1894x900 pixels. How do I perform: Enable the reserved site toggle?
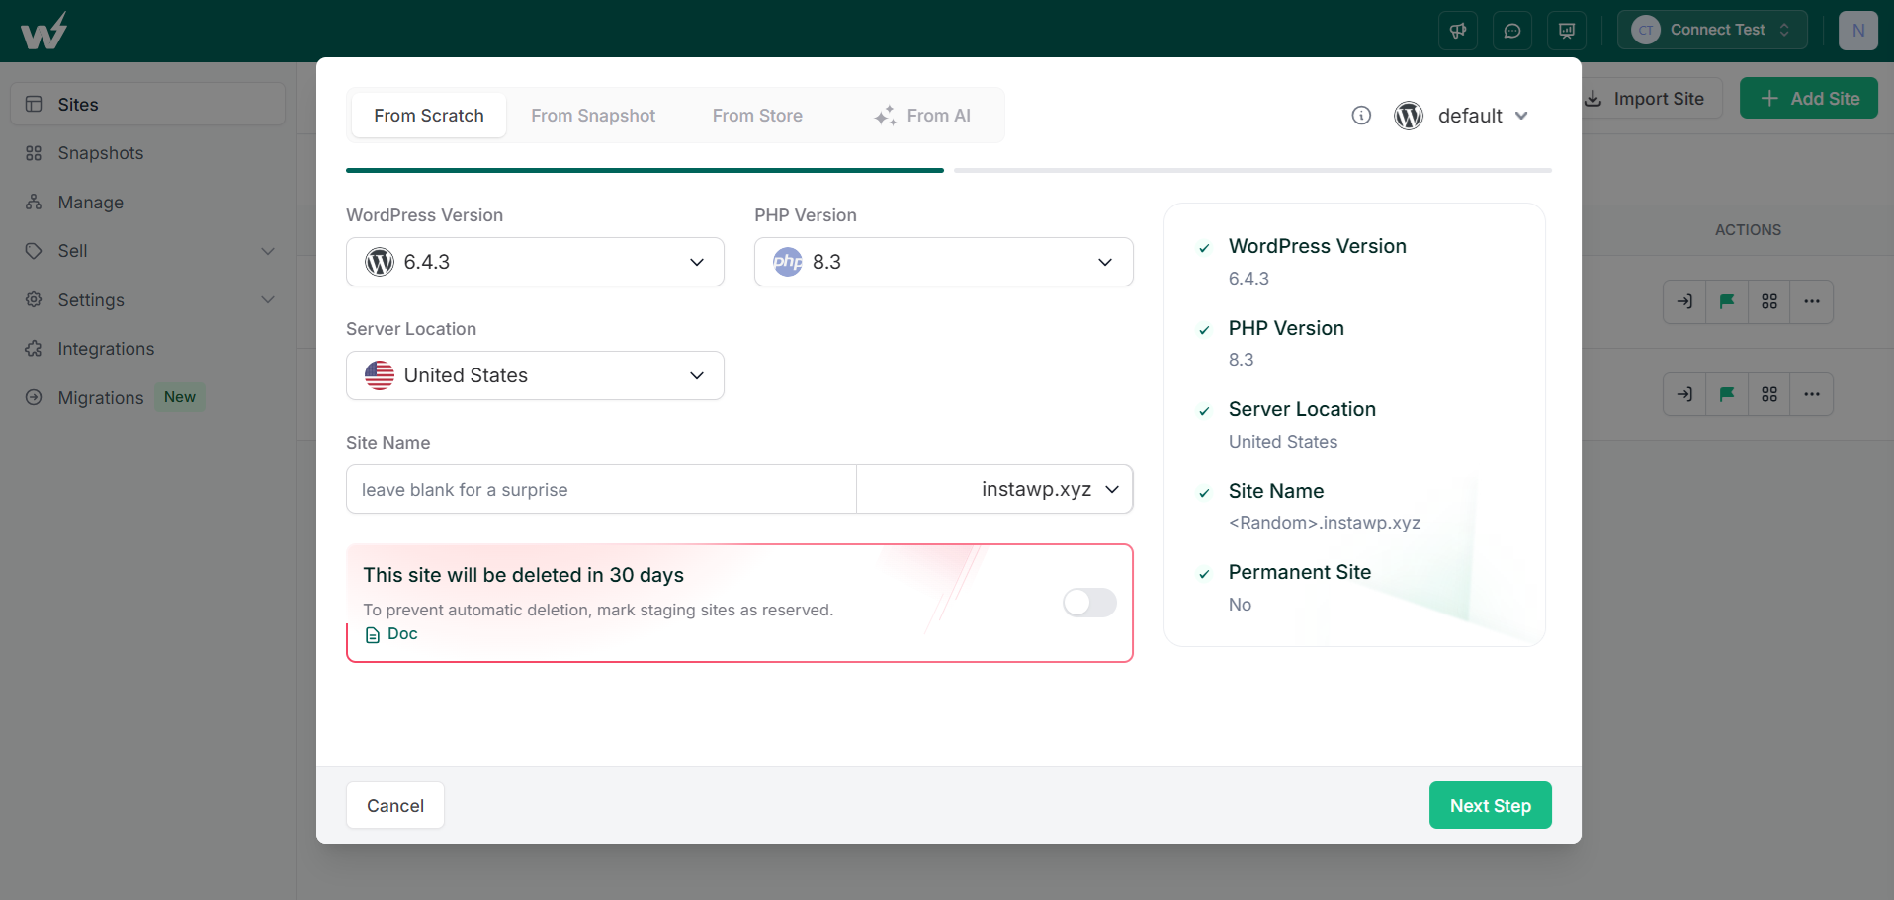1089,603
